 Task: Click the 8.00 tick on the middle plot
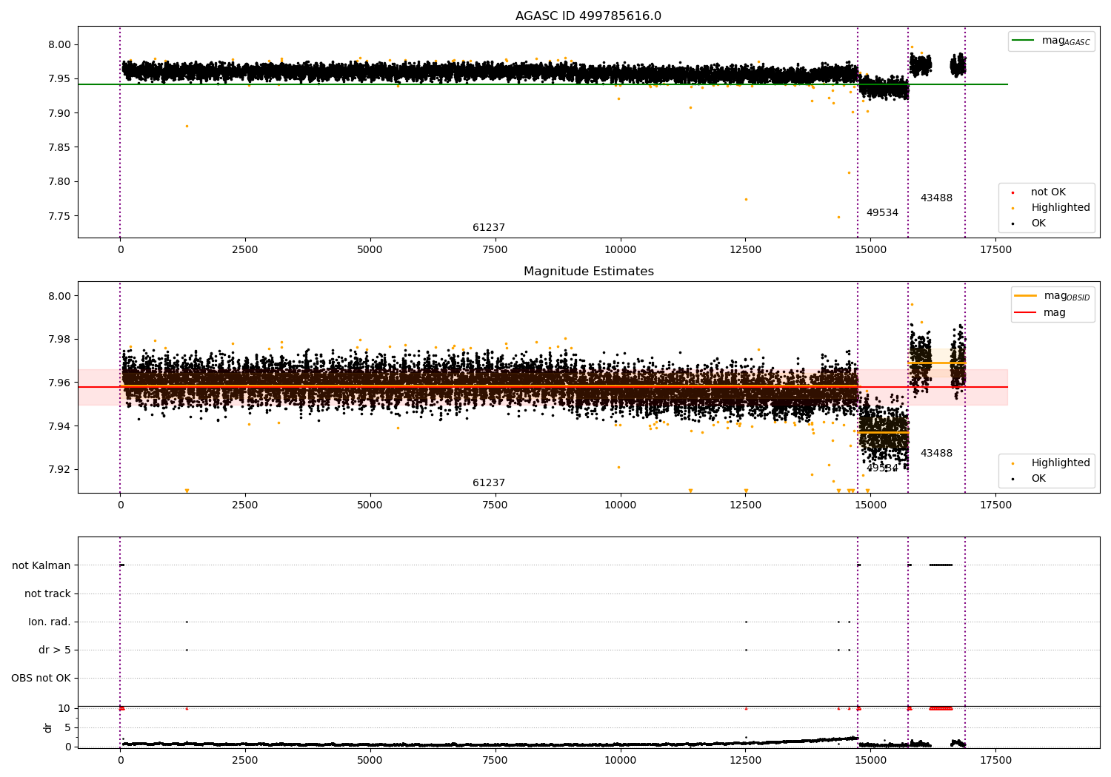tap(60, 296)
